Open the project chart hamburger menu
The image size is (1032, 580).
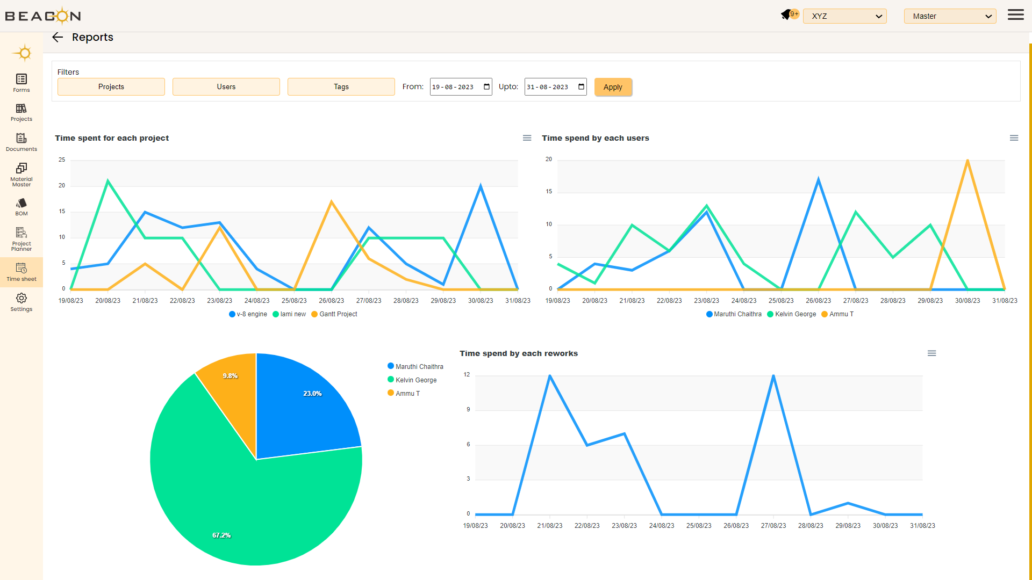[527, 138]
